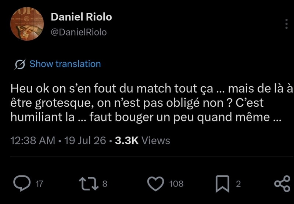Image resolution: width=294 pixels, height=204 pixels.
Task: Toggle the bookmark icon
Action: pyautogui.click(x=223, y=184)
